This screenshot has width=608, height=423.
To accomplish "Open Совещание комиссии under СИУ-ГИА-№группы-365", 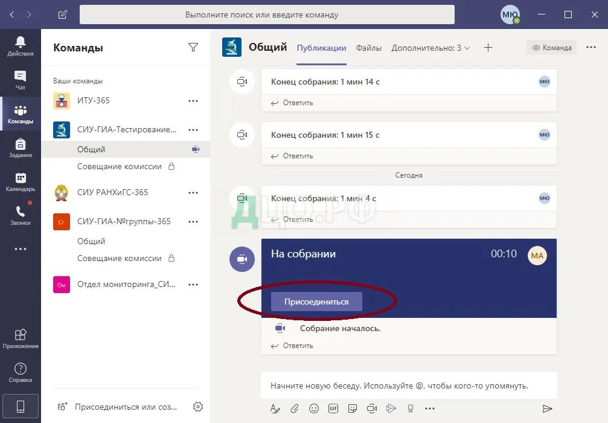I will click(126, 259).
